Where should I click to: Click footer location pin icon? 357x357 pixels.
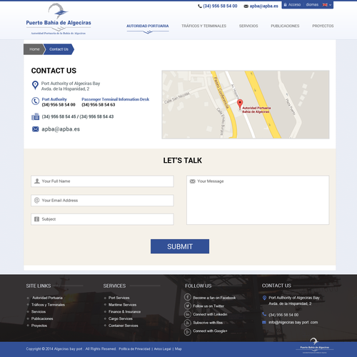pyautogui.click(x=264, y=298)
